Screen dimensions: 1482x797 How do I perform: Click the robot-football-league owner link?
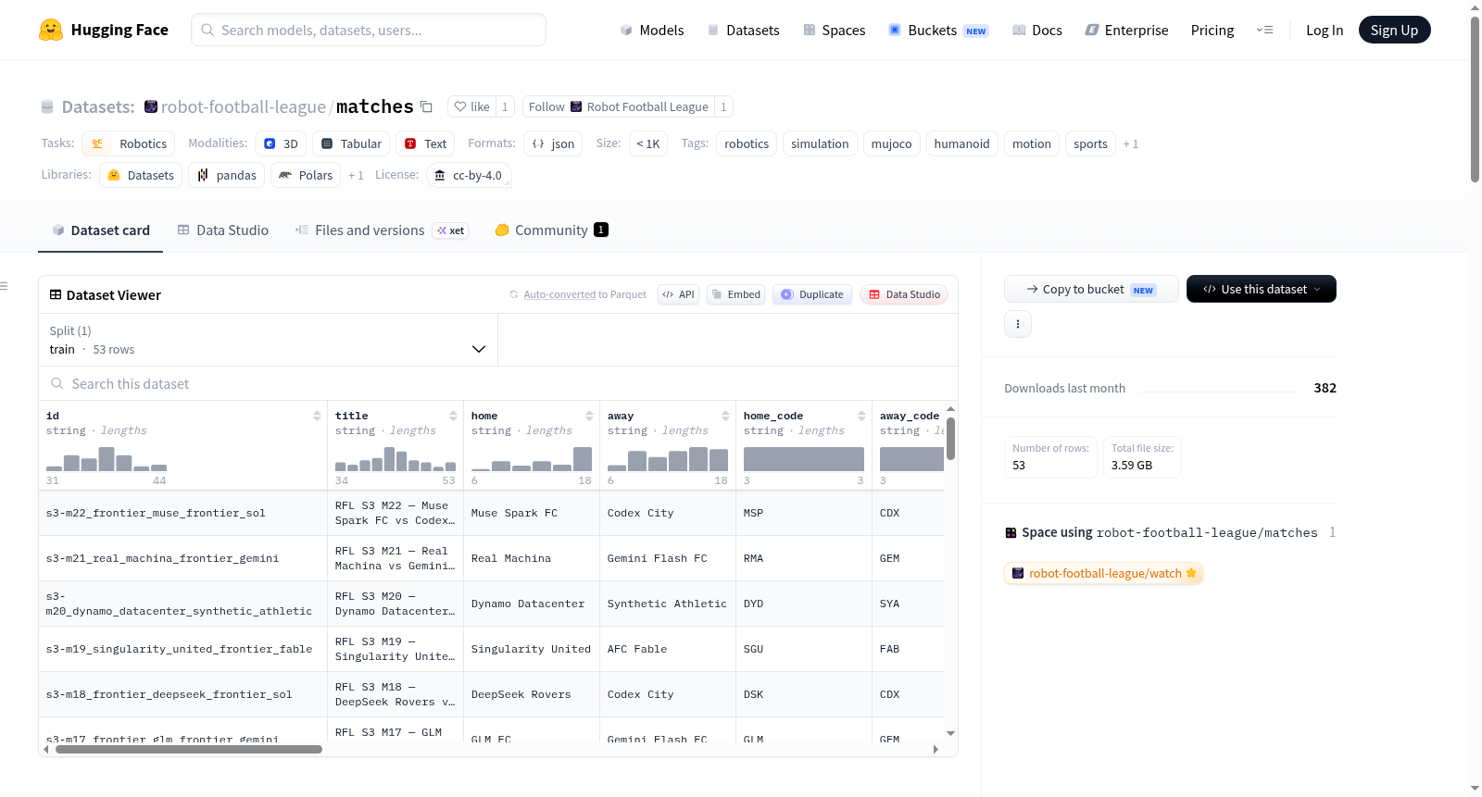[x=244, y=106]
